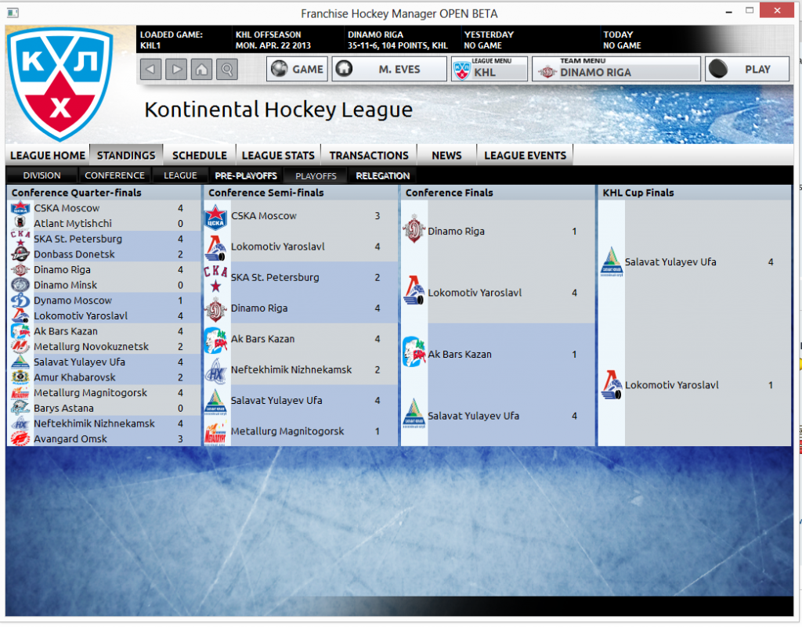Click Neftekhimik Nizhnekamsk logo in Semi-finals
The image size is (802, 627).
[x=216, y=370]
